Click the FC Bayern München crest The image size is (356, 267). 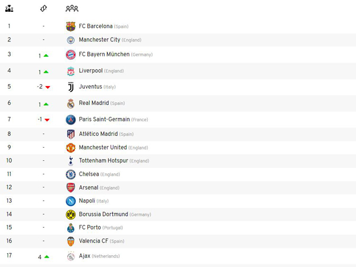[x=71, y=55]
